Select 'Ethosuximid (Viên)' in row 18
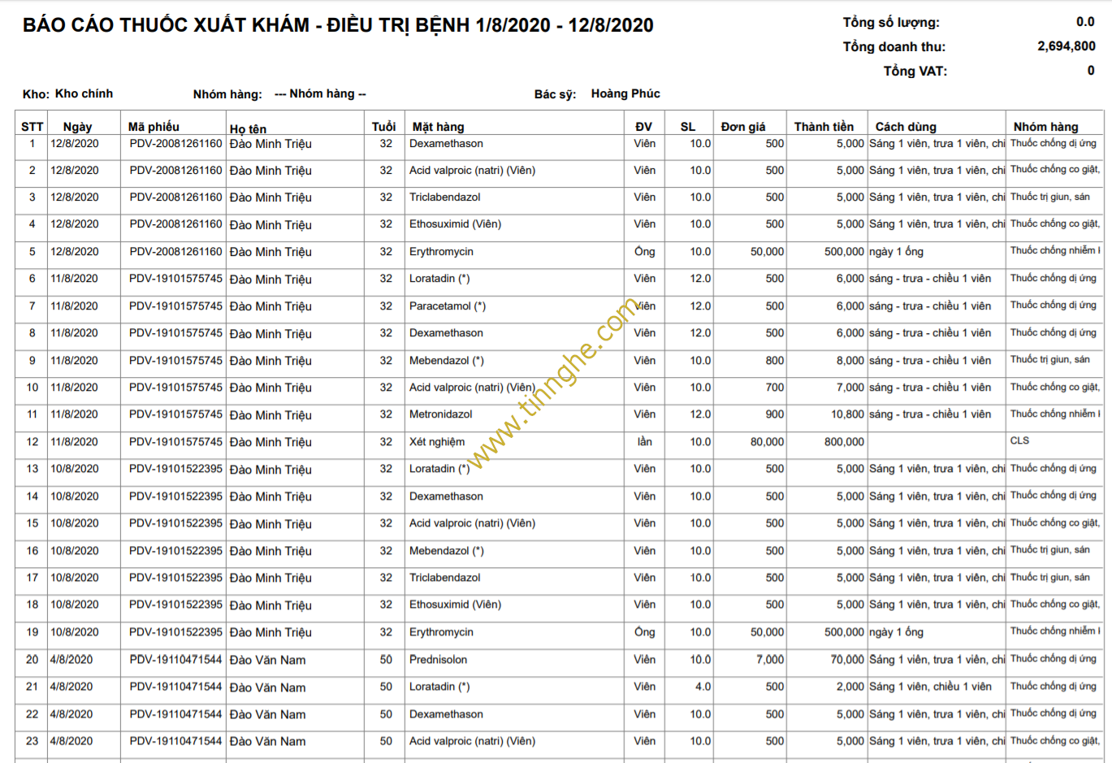This screenshot has width=1112, height=763. [455, 605]
